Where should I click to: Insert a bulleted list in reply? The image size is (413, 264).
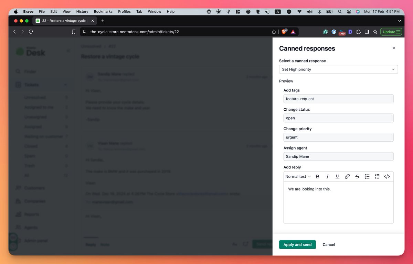(367, 176)
